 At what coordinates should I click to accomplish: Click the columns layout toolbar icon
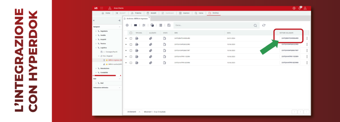(x=135, y=25)
